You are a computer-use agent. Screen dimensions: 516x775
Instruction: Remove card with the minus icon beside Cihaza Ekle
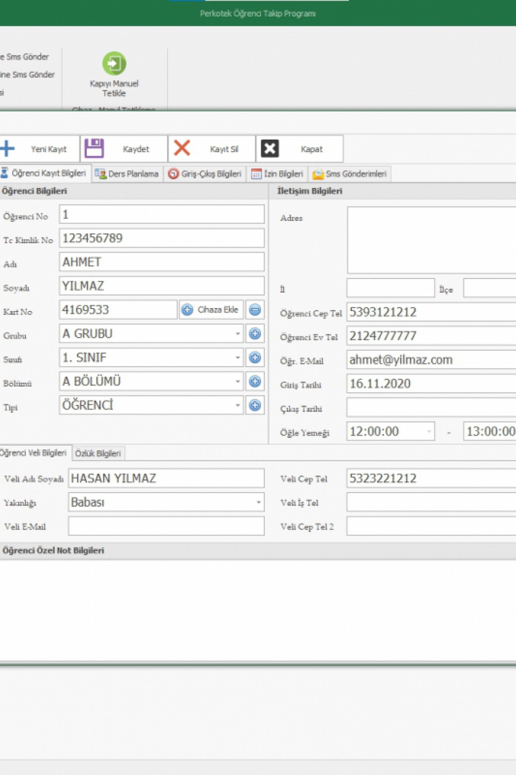[255, 310]
